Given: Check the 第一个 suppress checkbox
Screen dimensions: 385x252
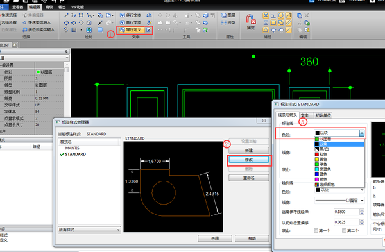Looking at the screenshot, I should [x=316, y=230].
